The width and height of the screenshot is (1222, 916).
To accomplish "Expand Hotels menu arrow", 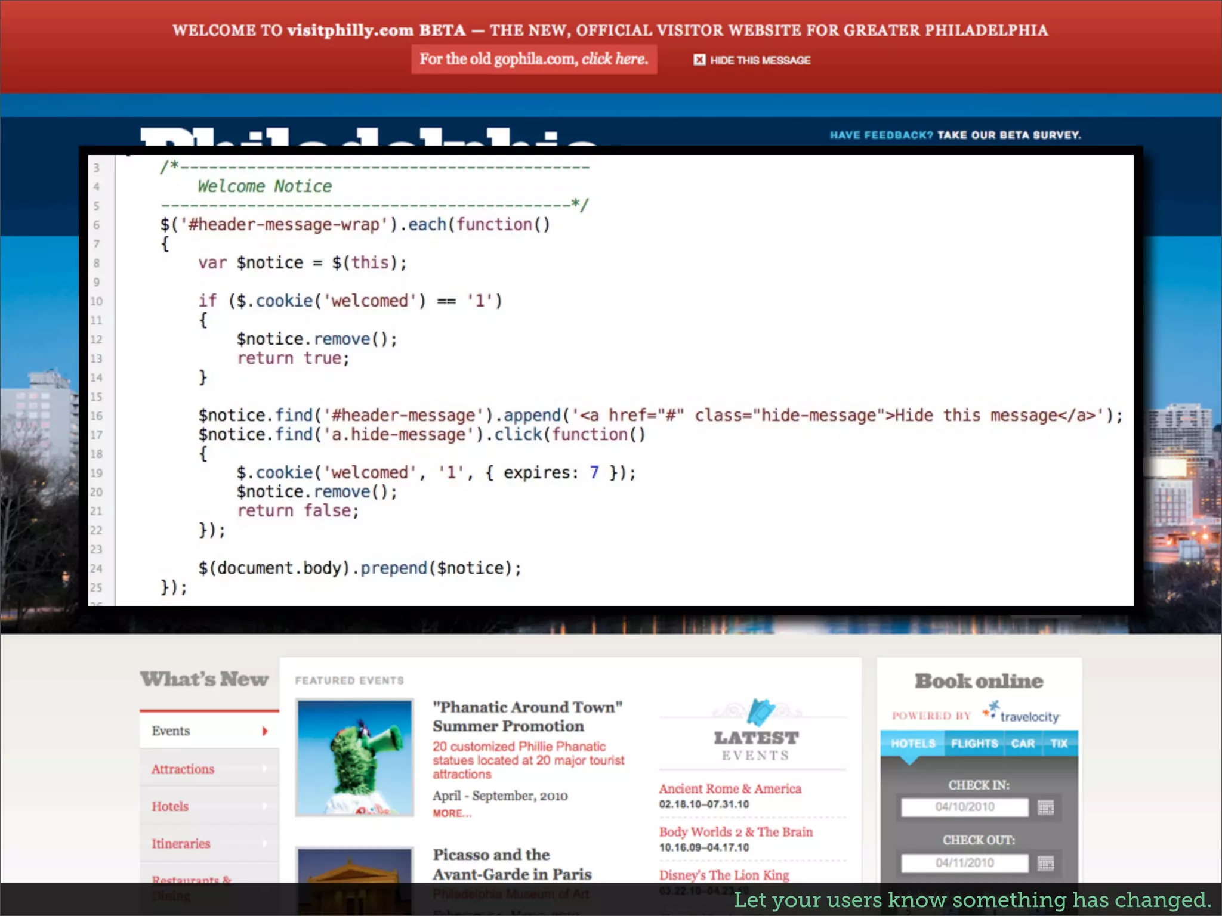I will click(265, 806).
